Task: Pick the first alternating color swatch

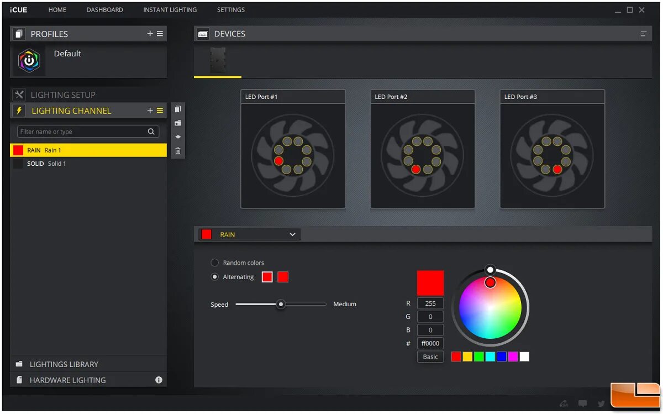Action: pos(267,277)
